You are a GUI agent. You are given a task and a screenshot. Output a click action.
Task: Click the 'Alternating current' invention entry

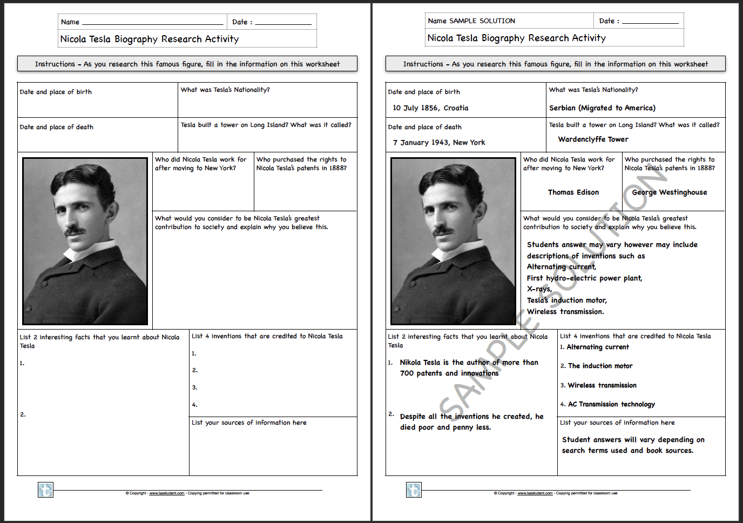coord(596,347)
